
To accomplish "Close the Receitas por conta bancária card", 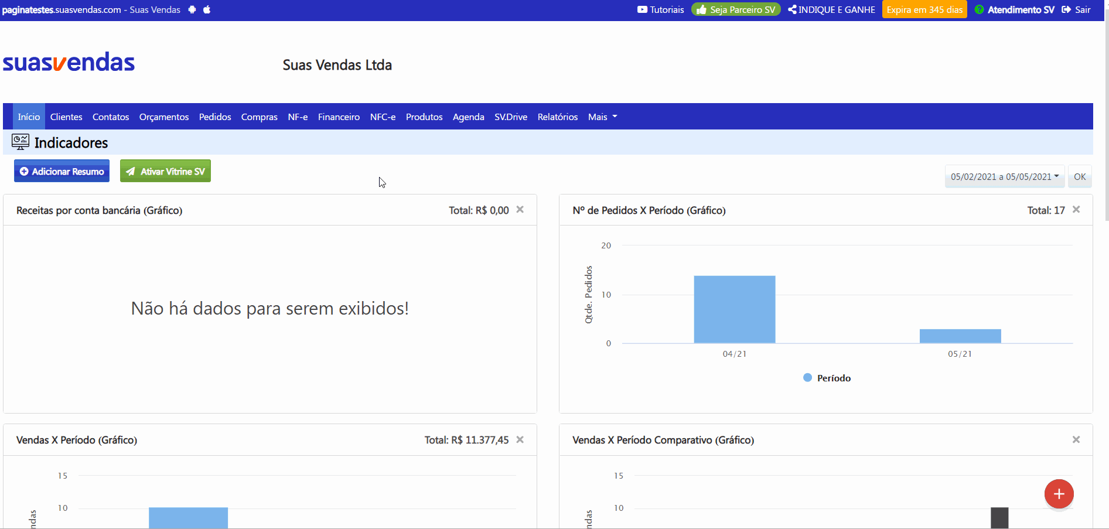I will tap(520, 210).
